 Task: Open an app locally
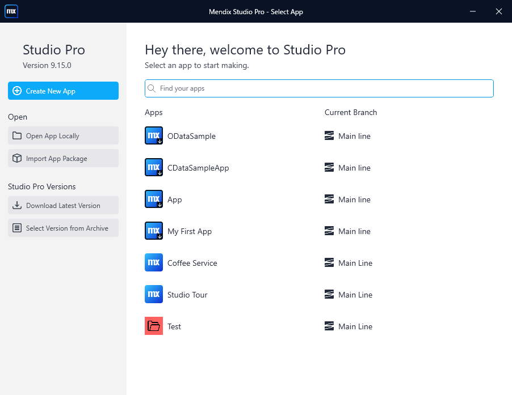coord(64,135)
